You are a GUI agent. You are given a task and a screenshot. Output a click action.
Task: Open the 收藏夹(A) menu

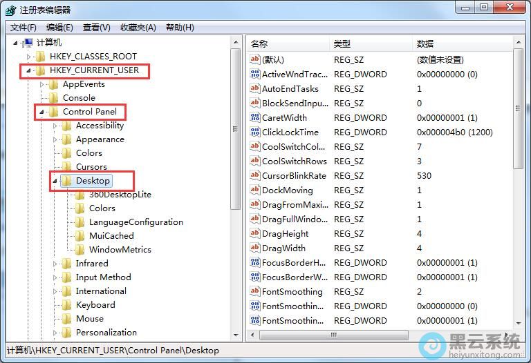click(x=138, y=28)
